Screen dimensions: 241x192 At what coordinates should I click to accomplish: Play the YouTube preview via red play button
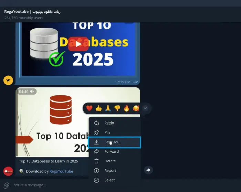(x=78, y=44)
